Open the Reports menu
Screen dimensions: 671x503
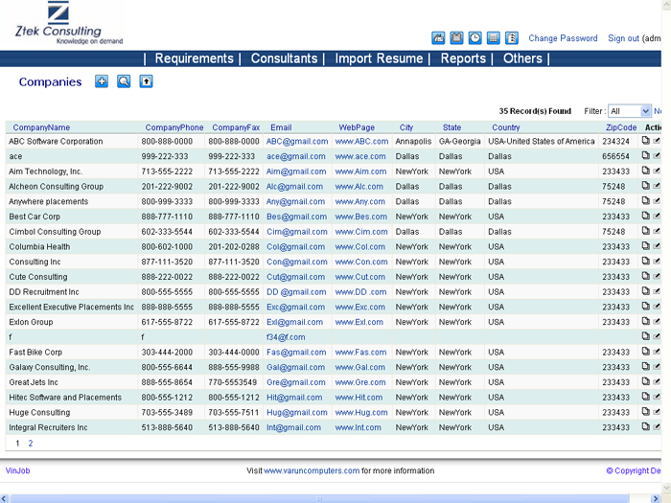pos(463,58)
